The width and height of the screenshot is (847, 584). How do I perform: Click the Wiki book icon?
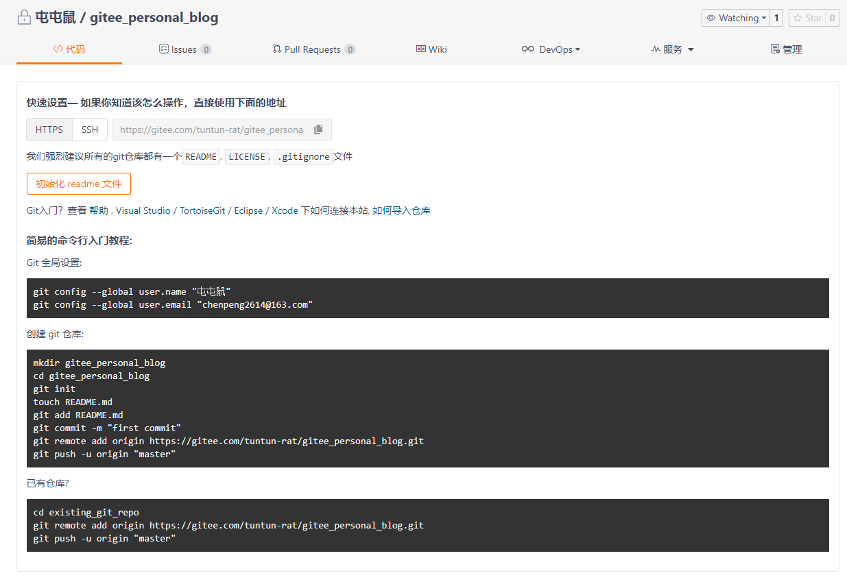[421, 49]
